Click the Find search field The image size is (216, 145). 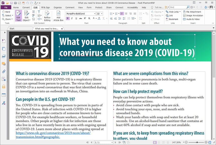tap(178, 7)
